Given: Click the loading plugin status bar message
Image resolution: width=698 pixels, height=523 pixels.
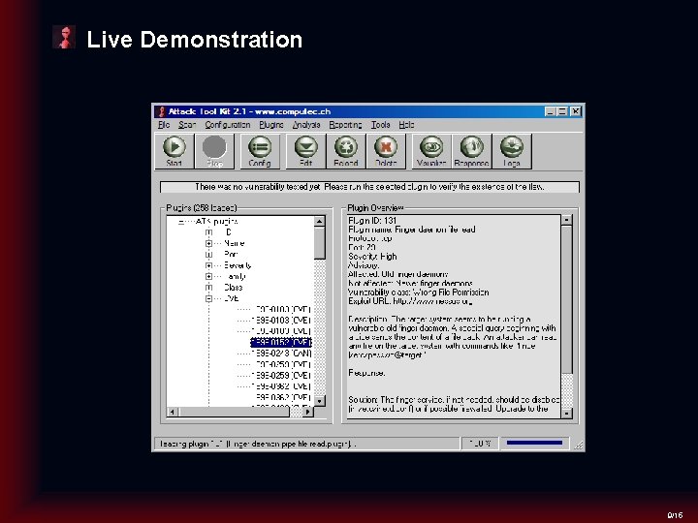Looking at the screenshot, I should click(x=307, y=444).
